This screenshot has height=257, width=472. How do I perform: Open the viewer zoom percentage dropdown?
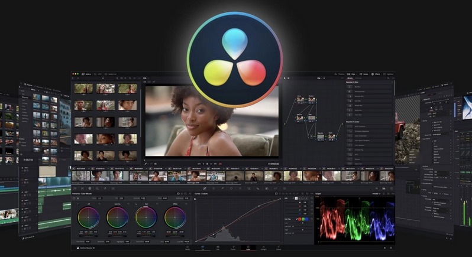tap(147, 78)
